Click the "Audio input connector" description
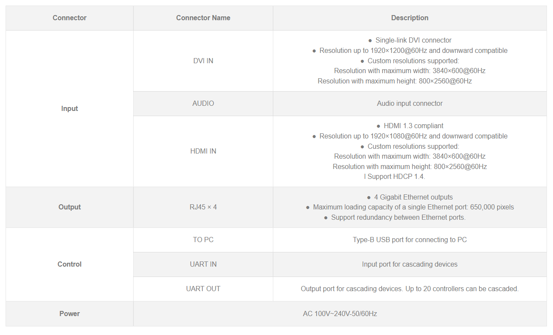This screenshot has height=335, width=553. tap(409, 104)
